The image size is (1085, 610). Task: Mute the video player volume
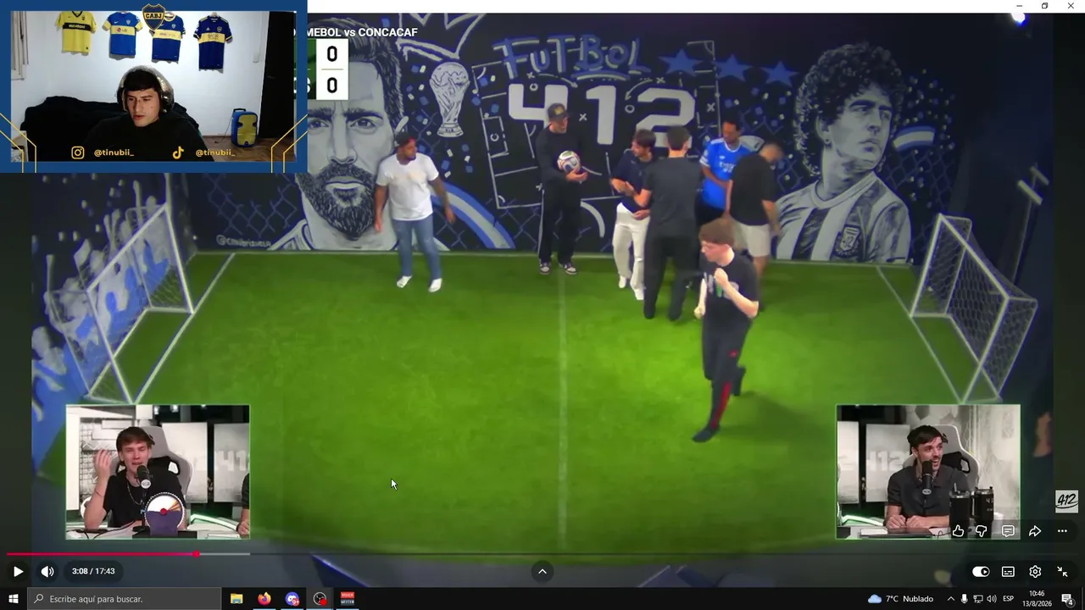pyautogui.click(x=47, y=571)
